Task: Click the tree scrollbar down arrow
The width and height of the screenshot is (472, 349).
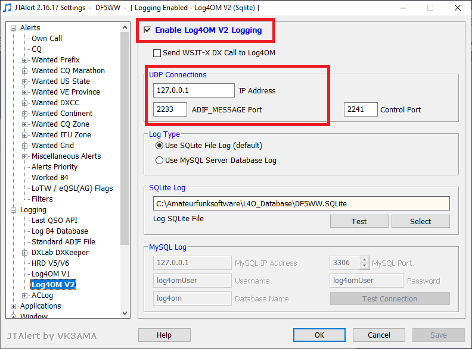Action: click(x=125, y=313)
